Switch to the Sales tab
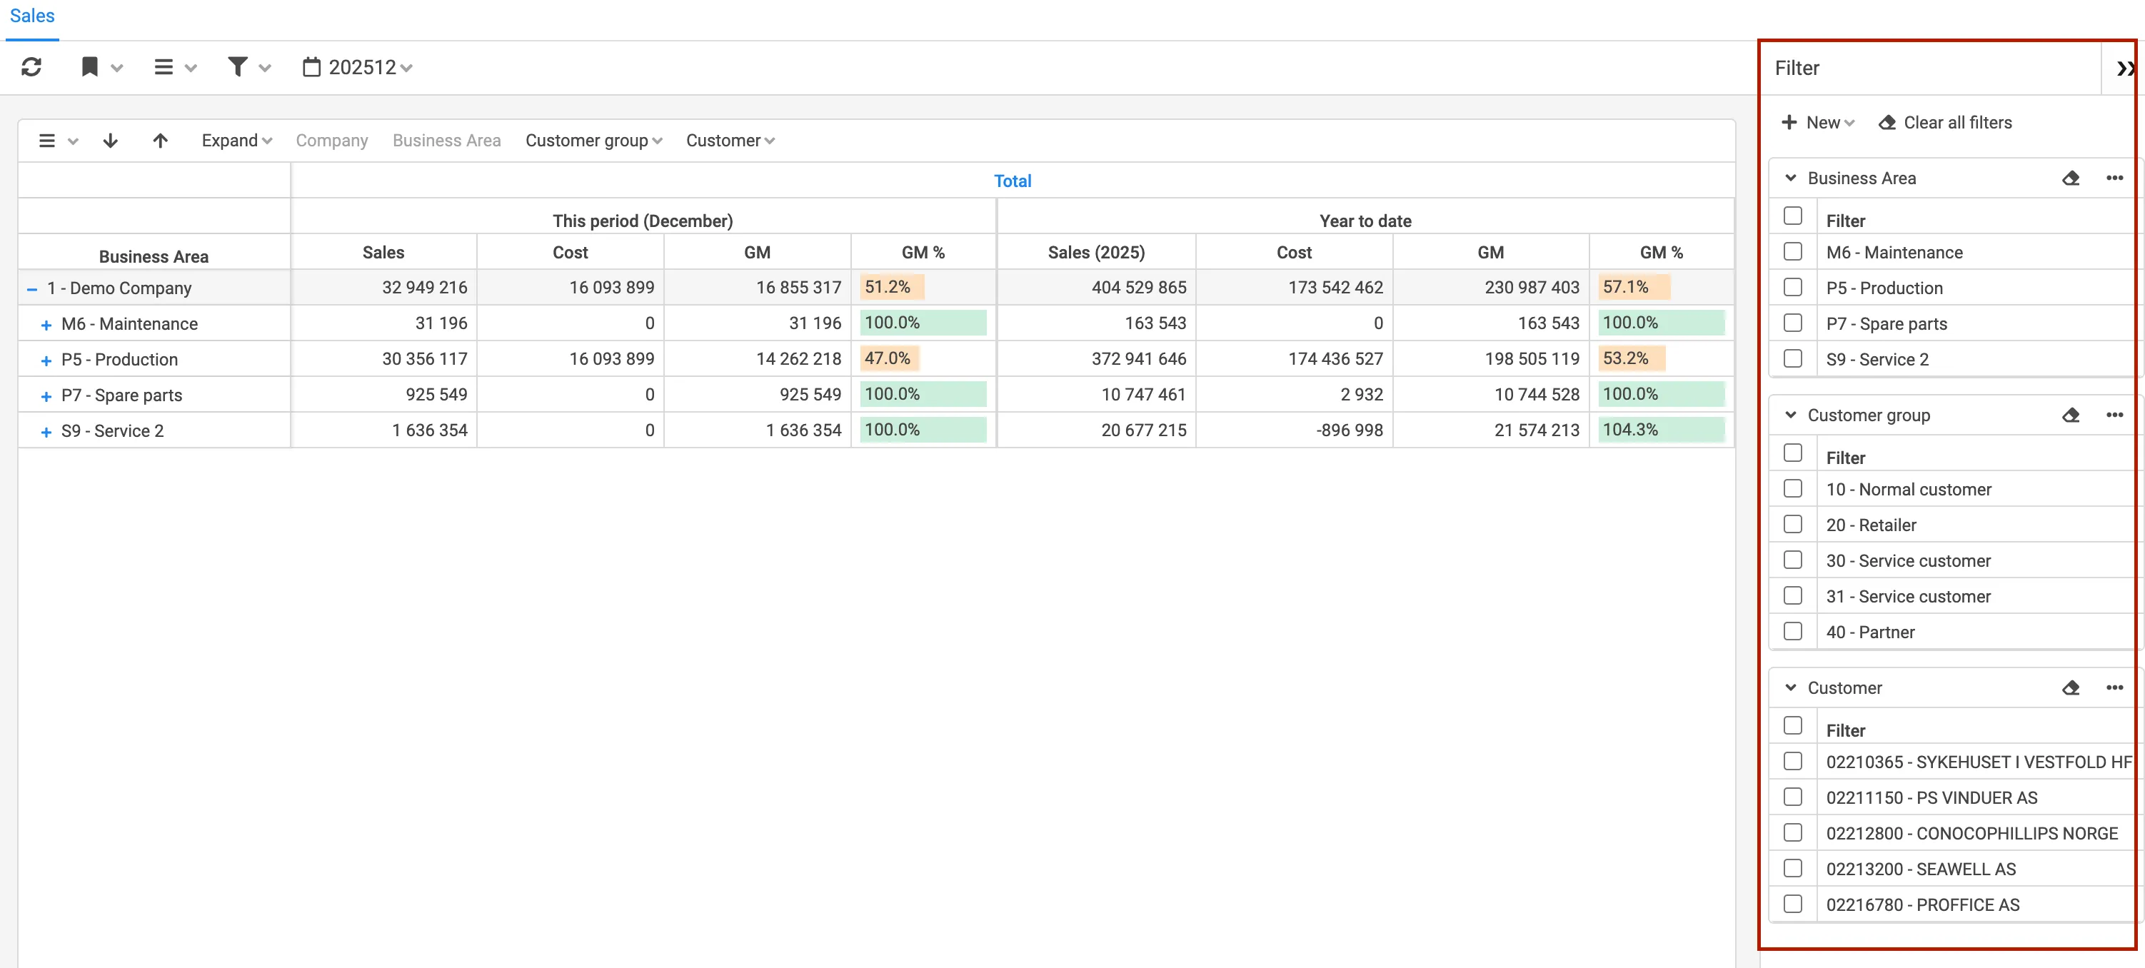This screenshot has width=2145, height=968. coord(31,15)
